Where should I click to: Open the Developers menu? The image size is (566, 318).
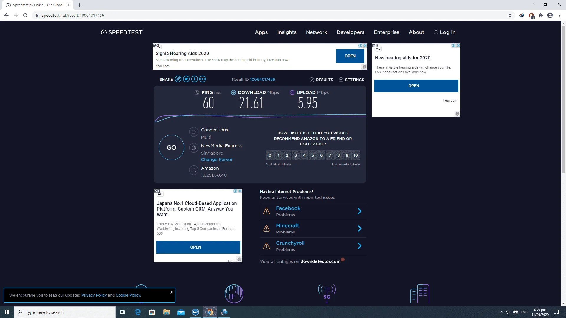coord(351,32)
